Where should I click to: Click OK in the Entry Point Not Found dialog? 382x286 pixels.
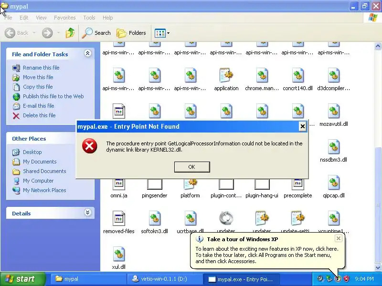click(192, 167)
